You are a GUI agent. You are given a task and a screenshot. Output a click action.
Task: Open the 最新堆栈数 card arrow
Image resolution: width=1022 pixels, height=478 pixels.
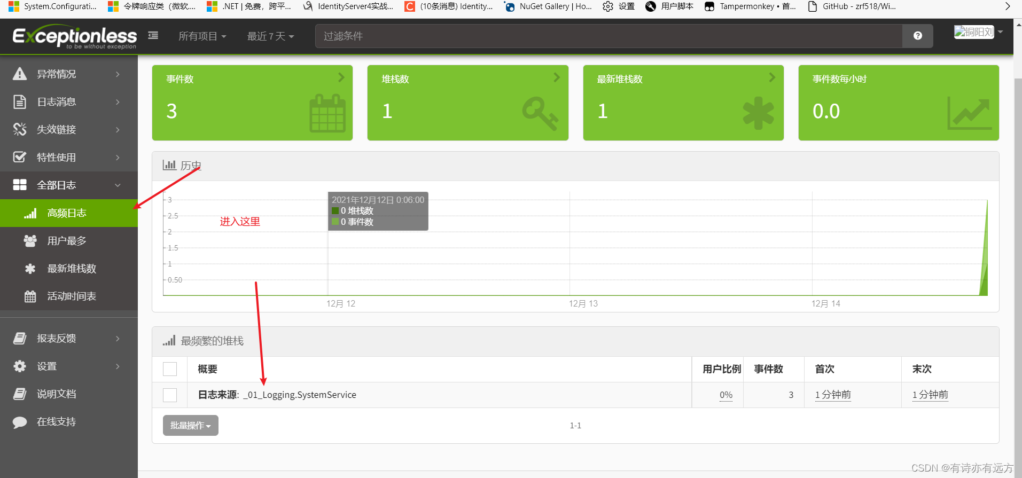point(772,77)
